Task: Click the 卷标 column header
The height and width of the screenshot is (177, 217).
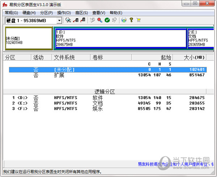Action: tap(111, 57)
